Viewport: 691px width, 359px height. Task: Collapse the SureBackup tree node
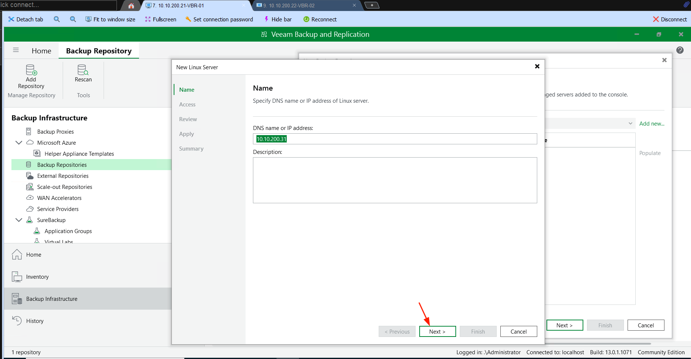pos(19,220)
